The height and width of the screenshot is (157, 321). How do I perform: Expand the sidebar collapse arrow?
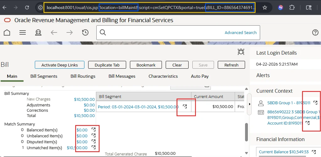(250, 104)
